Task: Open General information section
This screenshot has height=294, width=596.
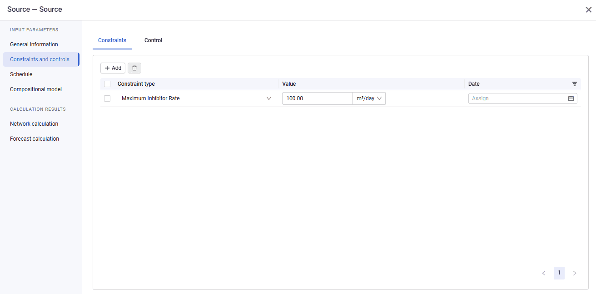Action: click(41, 44)
